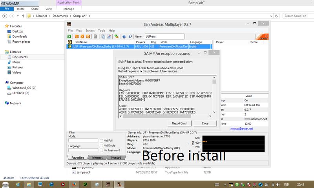Open Firefox from the taskbar
Viewport: 314px width, 188px height.
pyautogui.click(x=74, y=184)
